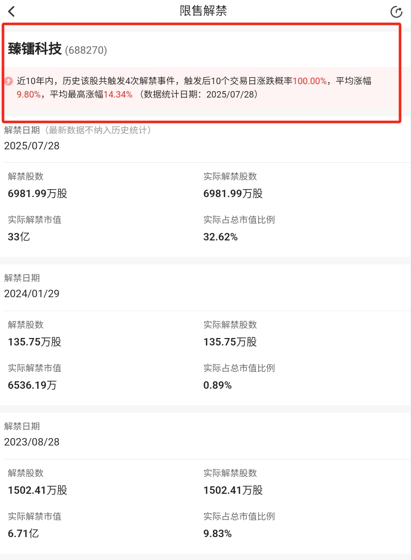Tap the red up-arrow indicator icon
Image resolution: width=411 pixels, height=560 pixels.
coord(8,81)
